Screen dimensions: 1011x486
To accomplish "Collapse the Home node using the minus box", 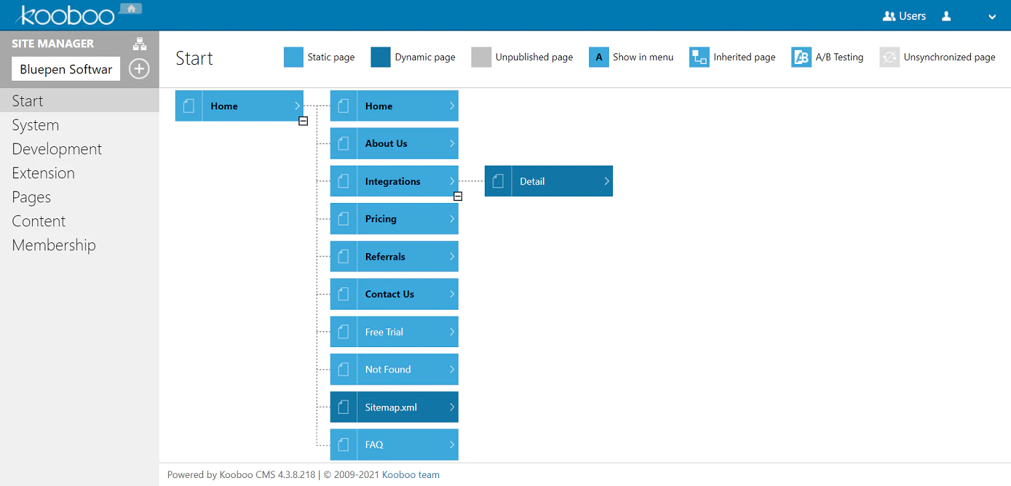I will pyautogui.click(x=303, y=121).
